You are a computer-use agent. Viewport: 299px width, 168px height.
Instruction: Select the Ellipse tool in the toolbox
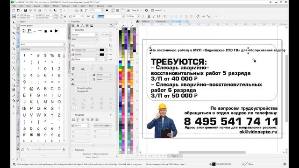(x=14, y=58)
